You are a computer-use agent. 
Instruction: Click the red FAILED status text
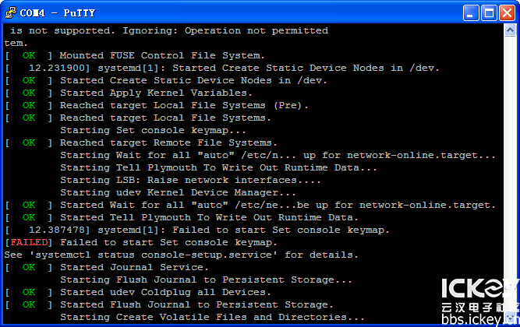(29, 242)
